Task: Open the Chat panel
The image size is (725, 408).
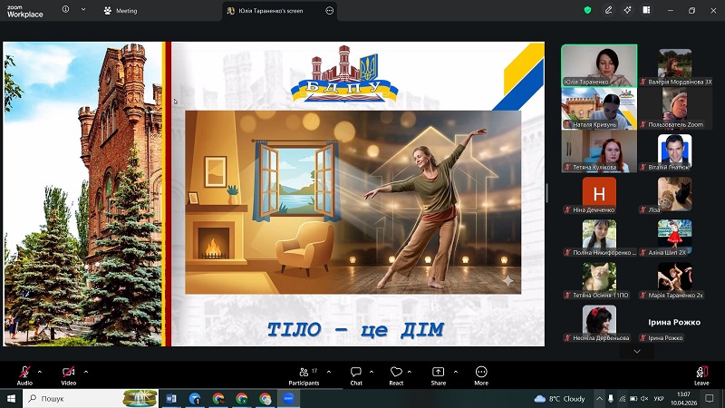Action: (x=356, y=373)
